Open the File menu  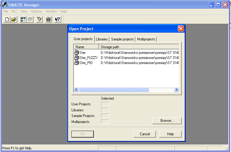(6, 11)
